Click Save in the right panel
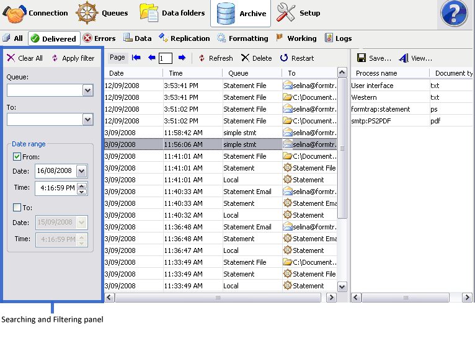The width and height of the screenshot is (475, 341). pyautogui.click(x=374, y=58)
